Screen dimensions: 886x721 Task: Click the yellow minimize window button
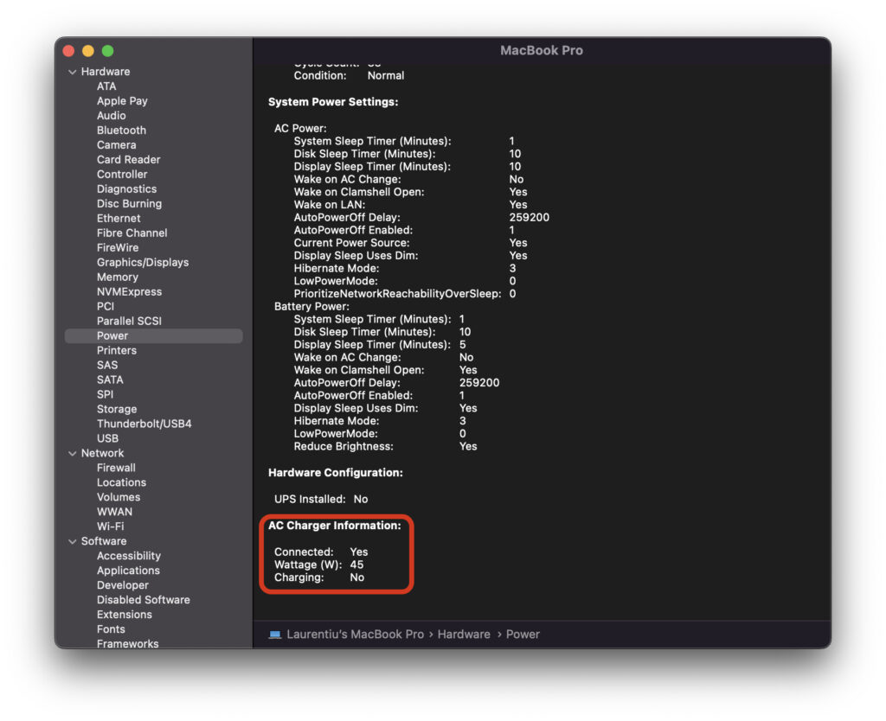pos(88,51)
